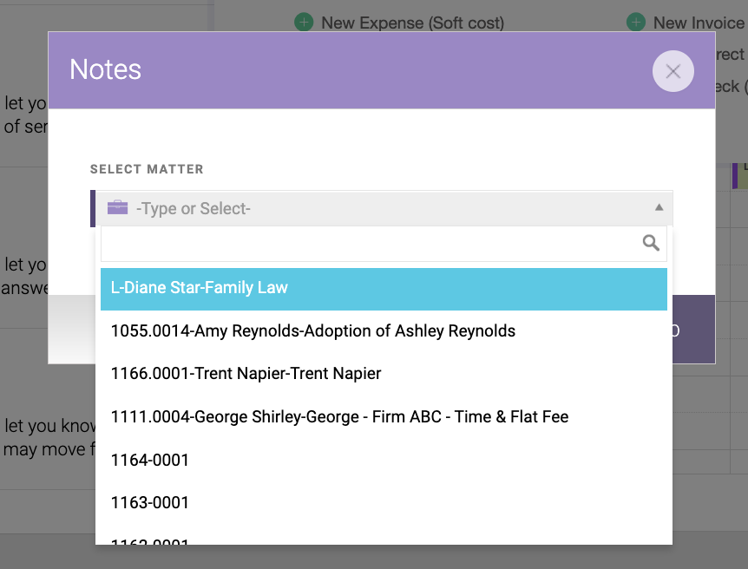The height and width of the screenshot is (569, 748).
Task: Pick 1166.0001-Trent Napier matter
Action: 384,374
